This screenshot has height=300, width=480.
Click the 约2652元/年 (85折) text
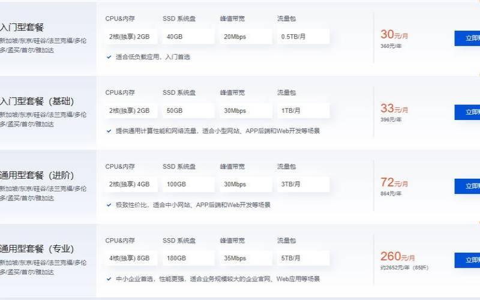point(404,268)
